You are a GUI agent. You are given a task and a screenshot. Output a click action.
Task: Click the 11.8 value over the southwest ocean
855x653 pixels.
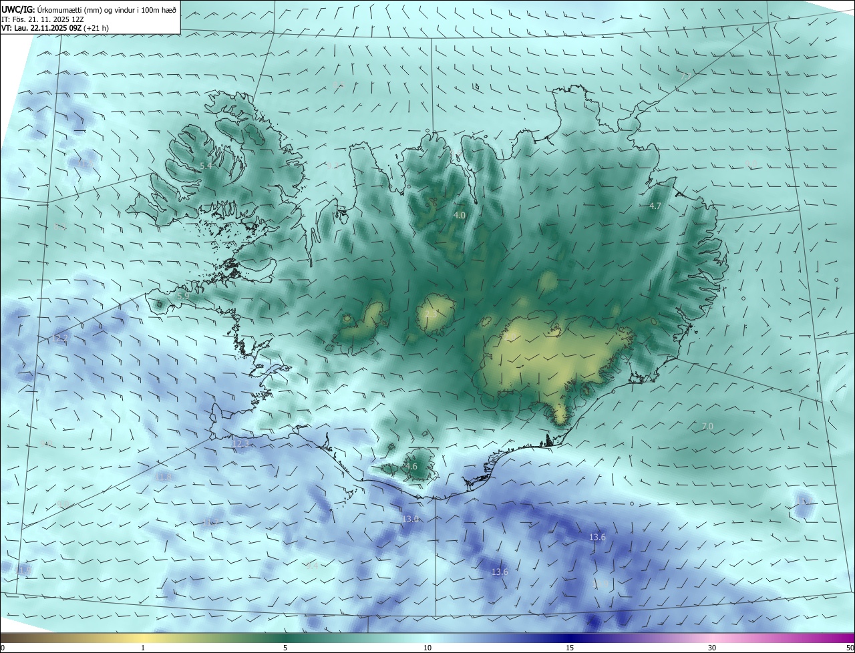coord(164,477)
